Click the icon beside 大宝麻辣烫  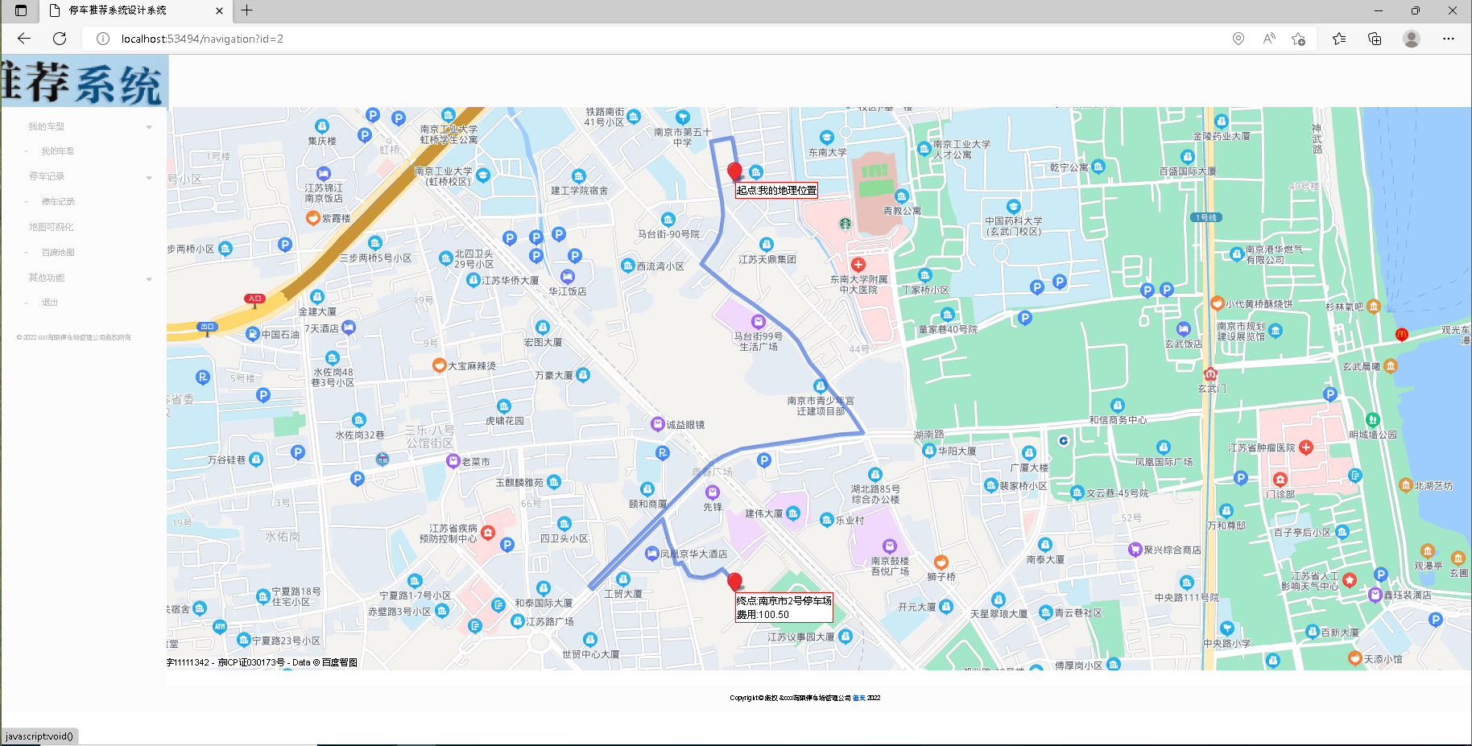(439, 365)
